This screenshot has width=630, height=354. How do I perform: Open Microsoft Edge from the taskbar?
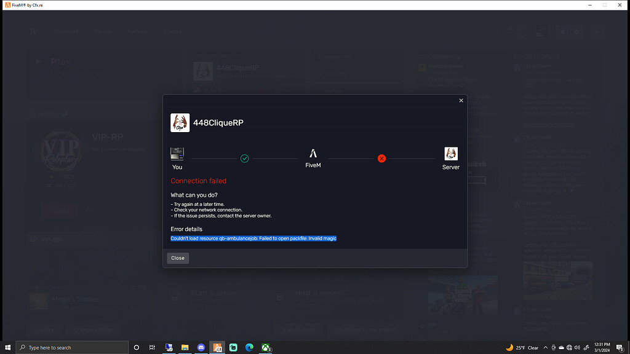coord(250,348)
